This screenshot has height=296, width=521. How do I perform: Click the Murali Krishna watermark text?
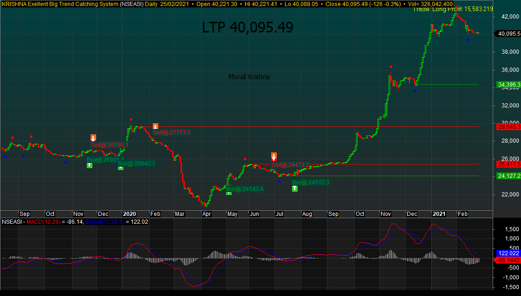pyautogui.click(x=249, y=77)
